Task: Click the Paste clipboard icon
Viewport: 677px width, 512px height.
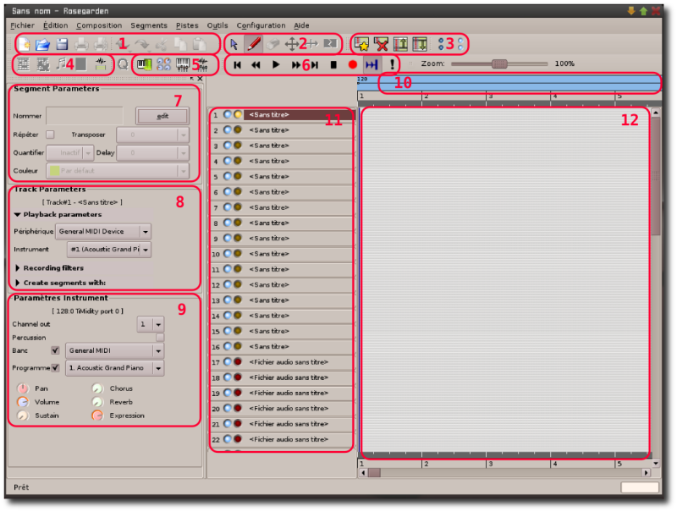Action: click(200, 44)
